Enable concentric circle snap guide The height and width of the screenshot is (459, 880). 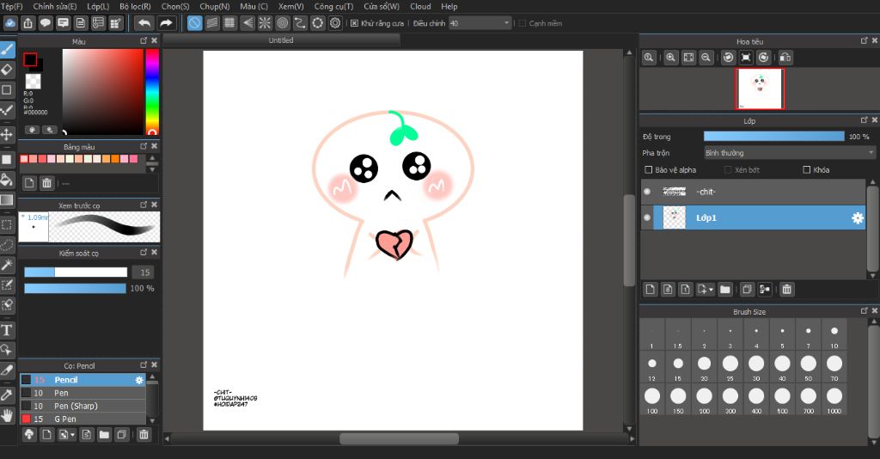(282, 23)
